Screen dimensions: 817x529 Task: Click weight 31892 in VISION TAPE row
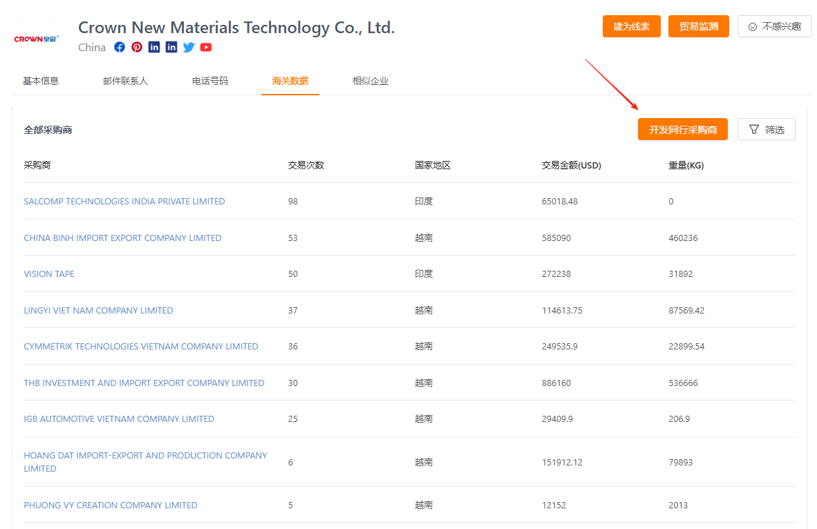point(680,274)
